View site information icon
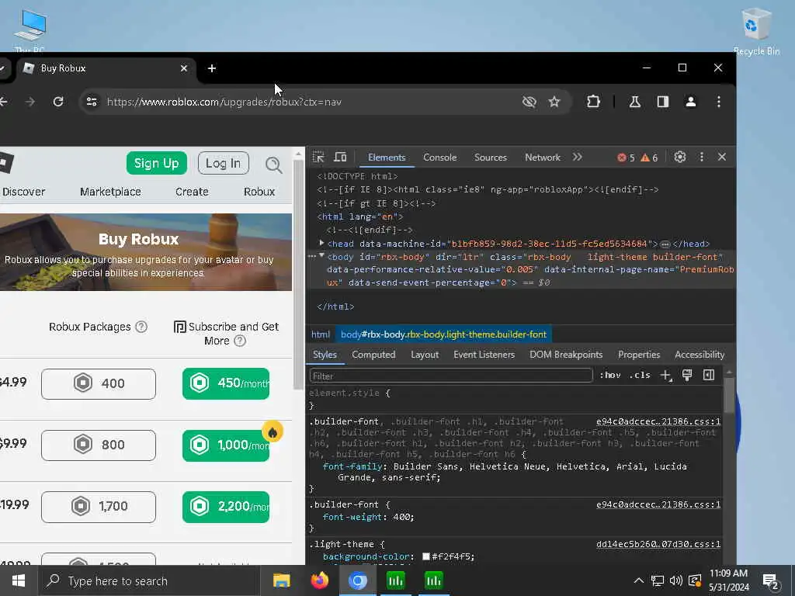This screenshot has height=596, width=795. (x=92, y=102)
